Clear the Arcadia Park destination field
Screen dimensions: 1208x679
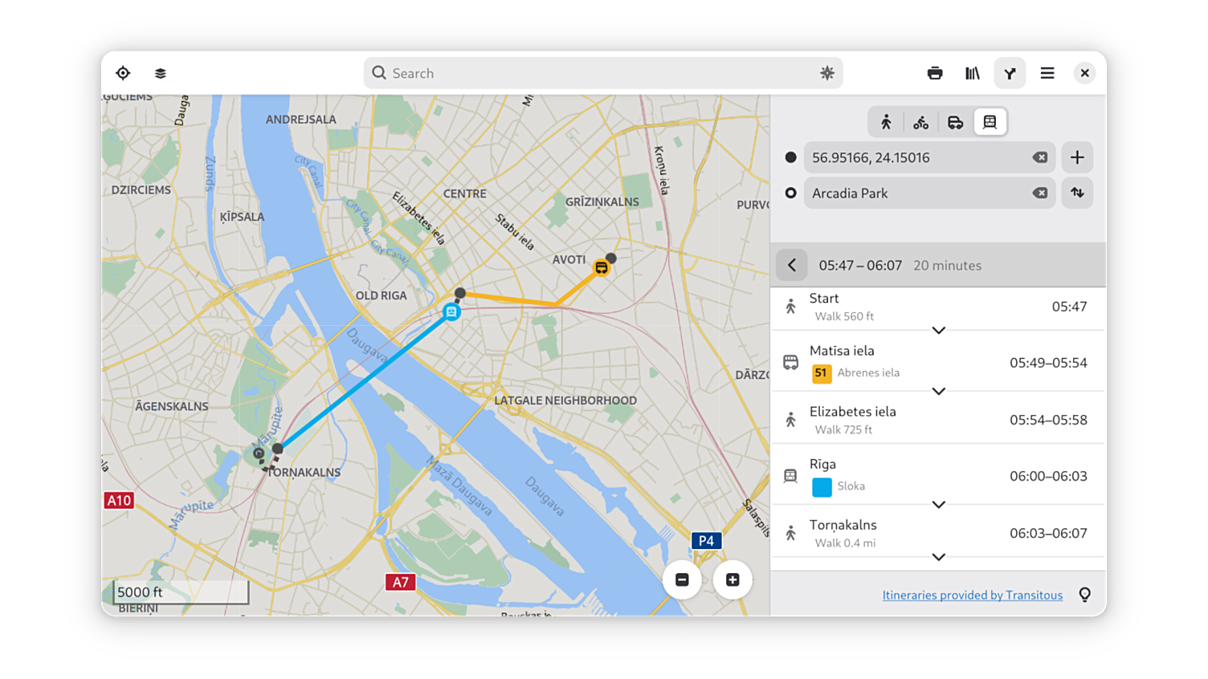click(x=1040, y=193)
